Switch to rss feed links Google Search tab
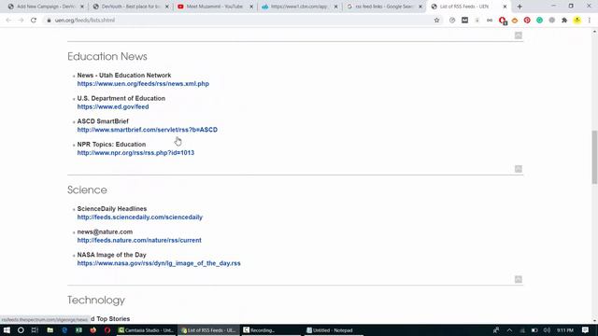The height and width of the screenshot is (336, 598). 383,7
